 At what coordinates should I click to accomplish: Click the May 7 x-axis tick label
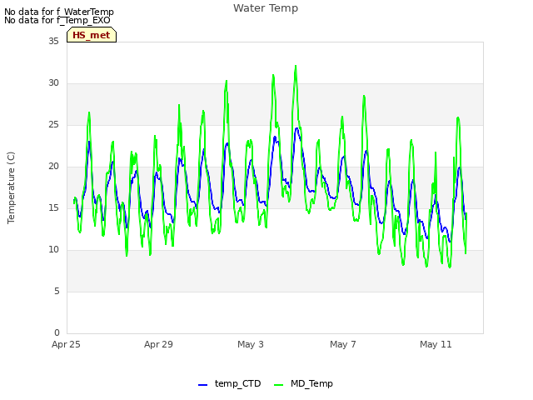(343, 344)
